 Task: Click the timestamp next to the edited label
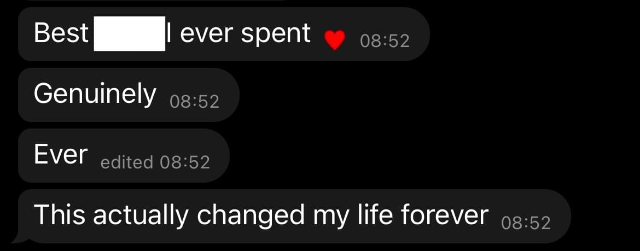185,162
